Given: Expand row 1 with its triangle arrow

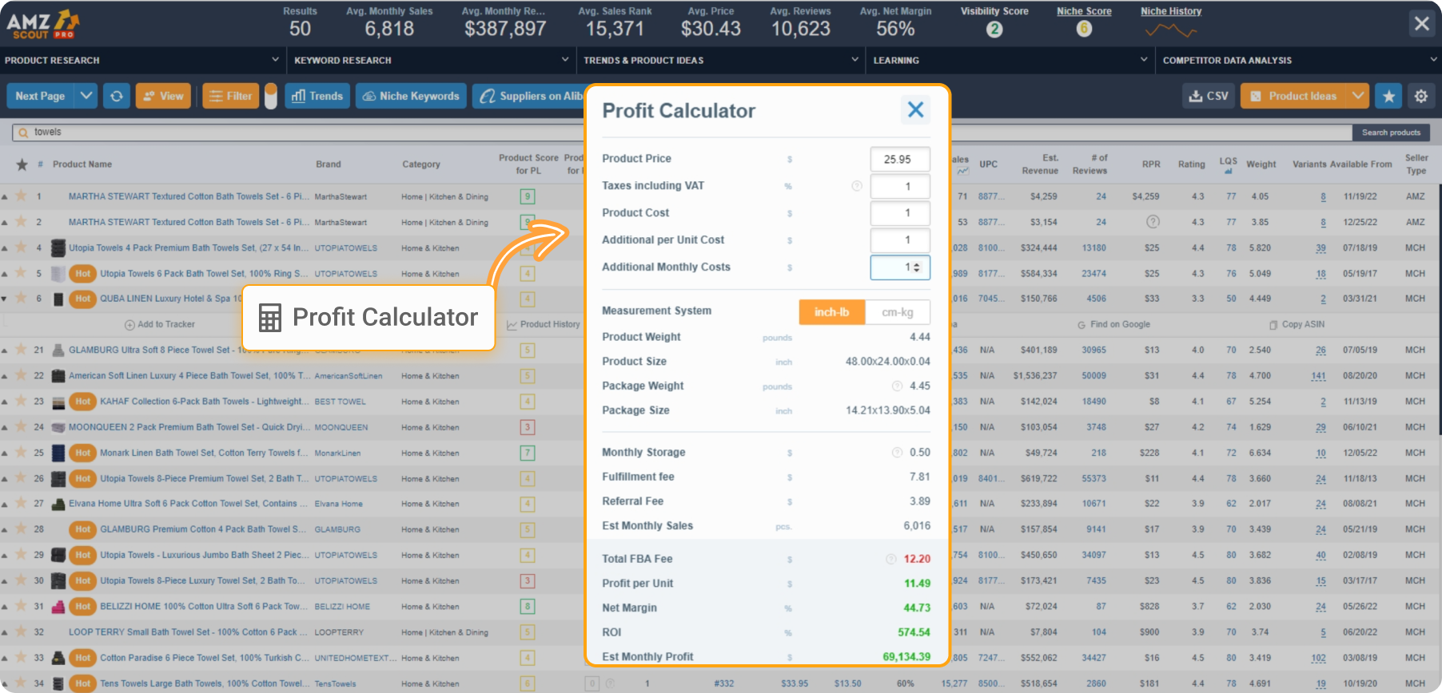Looking at the screenshot, I should pos(5,196).
